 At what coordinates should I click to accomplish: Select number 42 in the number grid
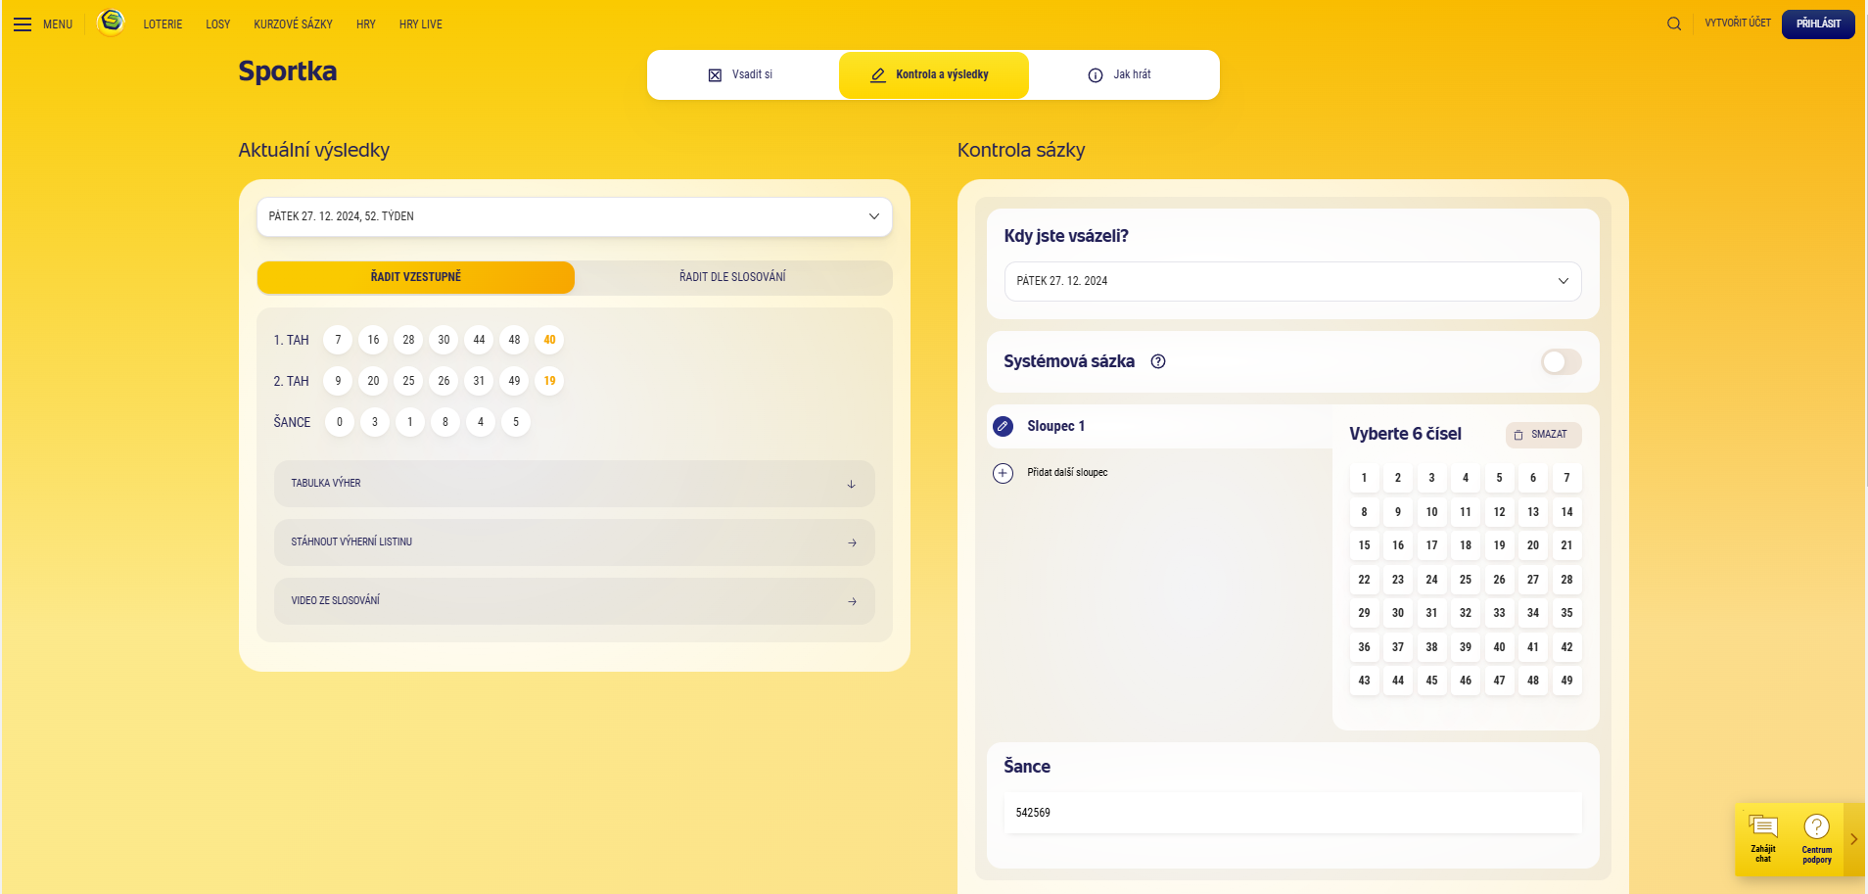[1566, 647]
